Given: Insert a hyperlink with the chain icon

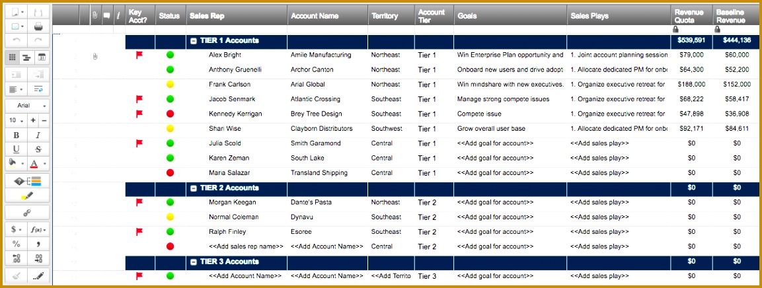Looking at the screenshot, I should tap(27, 213).
